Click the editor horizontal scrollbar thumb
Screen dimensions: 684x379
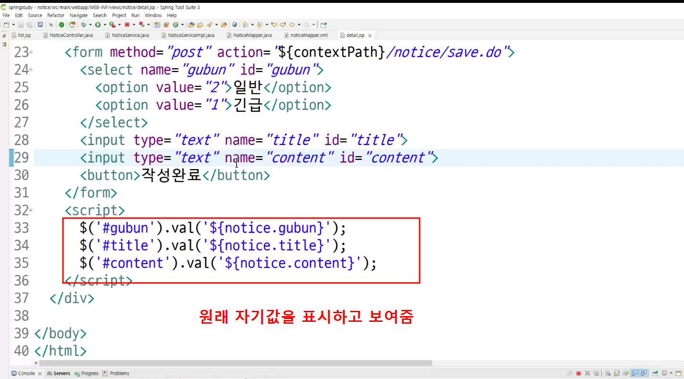click(x=236, y=363)
